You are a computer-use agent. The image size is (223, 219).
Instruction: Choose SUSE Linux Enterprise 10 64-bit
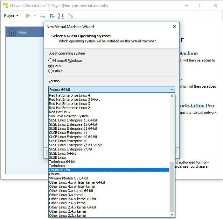point(109,137)
